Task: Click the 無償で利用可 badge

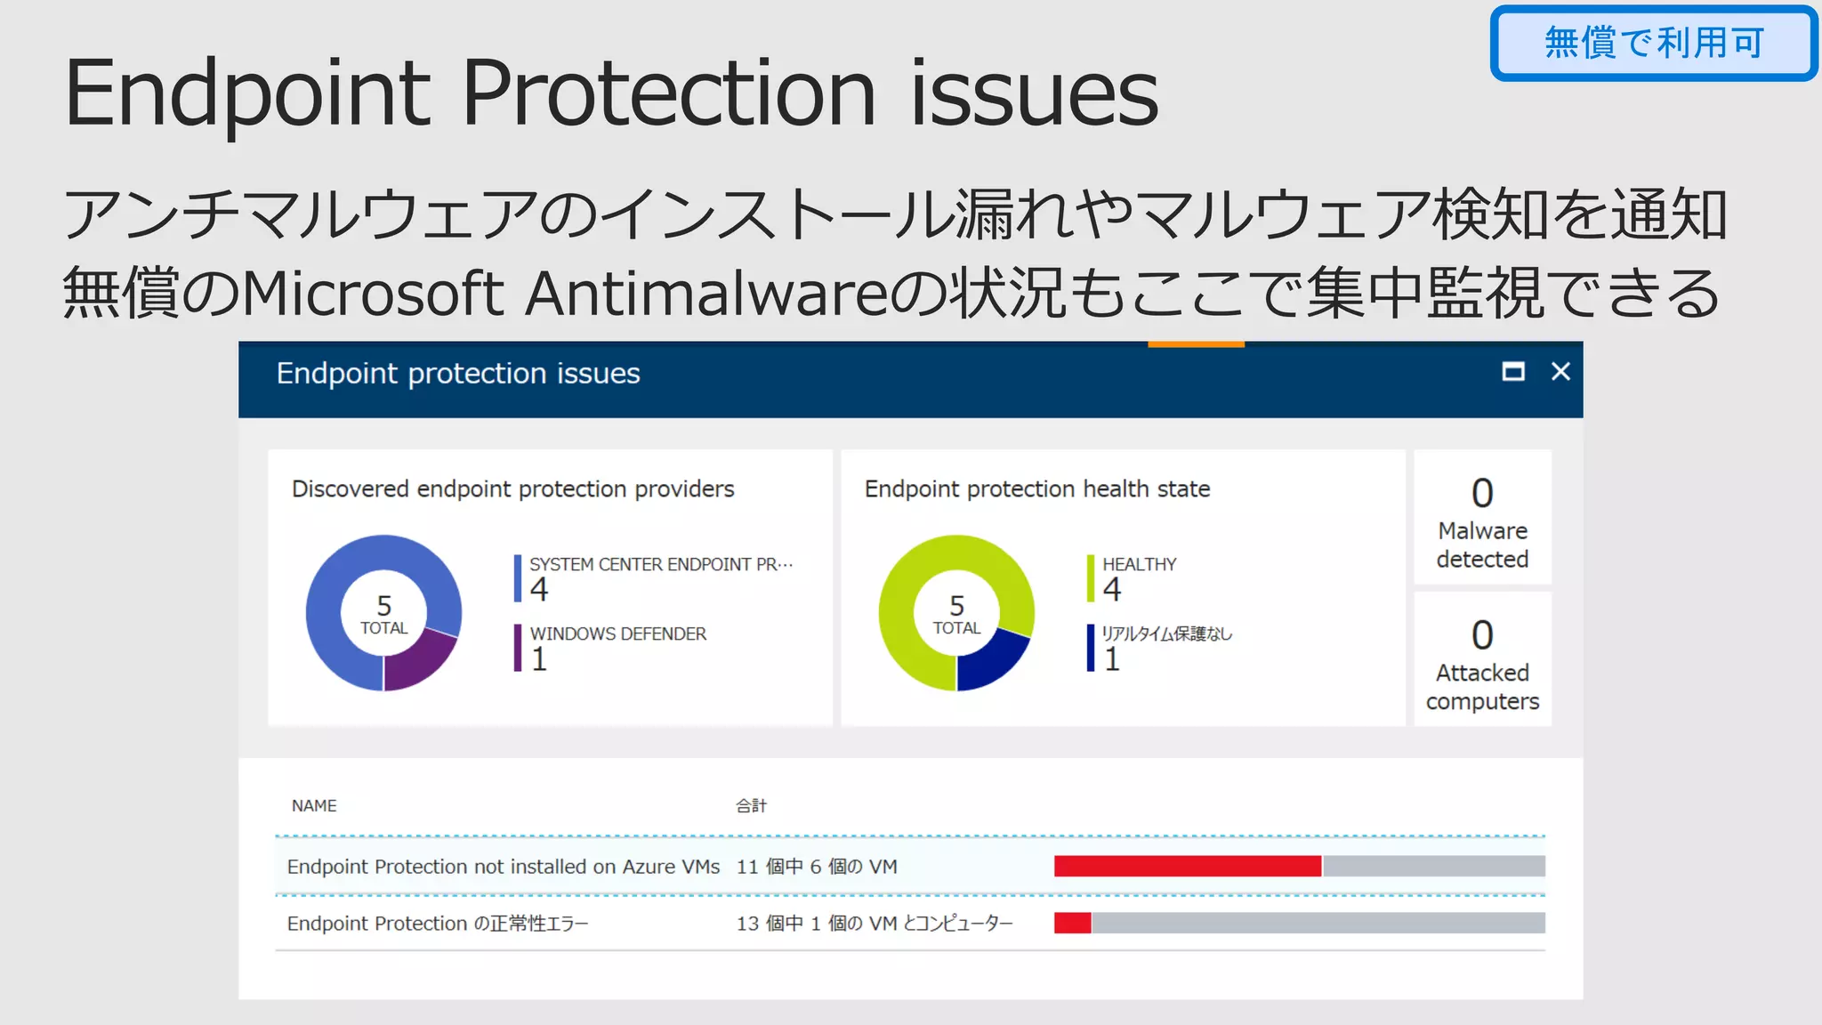Action: [1654, 43]
